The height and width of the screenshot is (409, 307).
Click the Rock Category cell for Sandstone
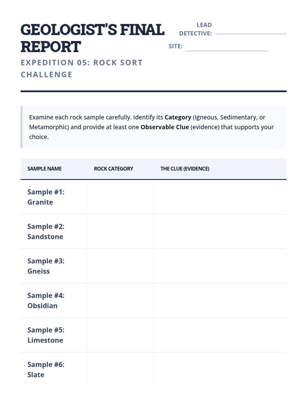(x=120, y=232)
